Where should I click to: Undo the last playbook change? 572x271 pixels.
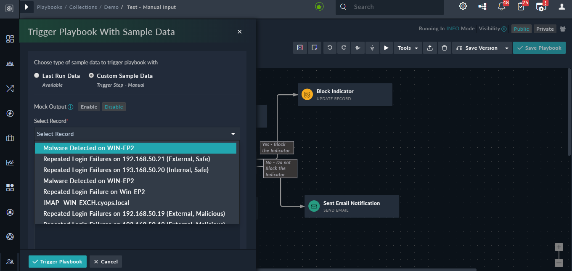(330, 48)
